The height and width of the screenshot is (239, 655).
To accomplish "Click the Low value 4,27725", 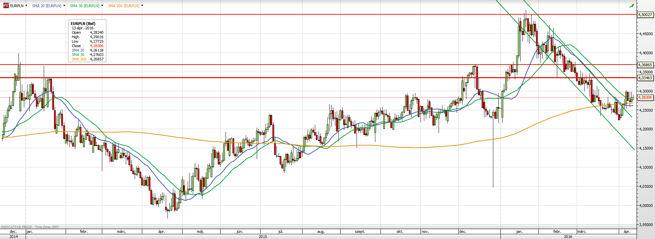I will click(x=97, y=41).
